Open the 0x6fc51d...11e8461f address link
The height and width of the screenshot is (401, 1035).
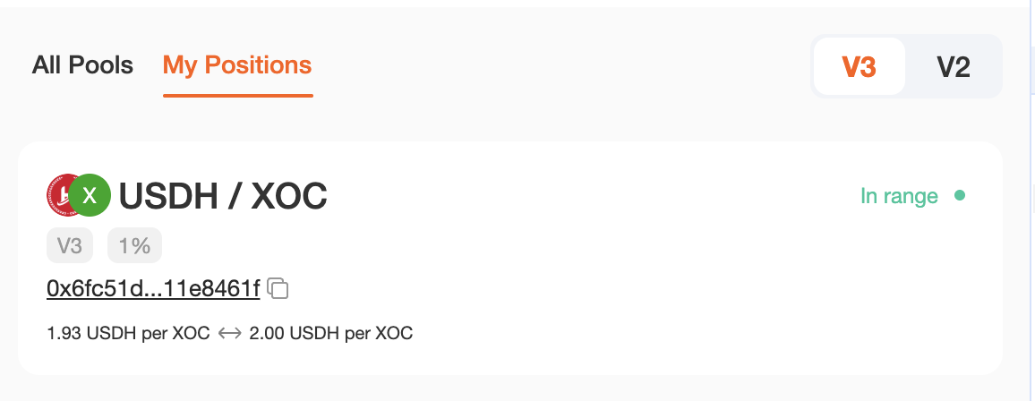(x=153, y=288)
